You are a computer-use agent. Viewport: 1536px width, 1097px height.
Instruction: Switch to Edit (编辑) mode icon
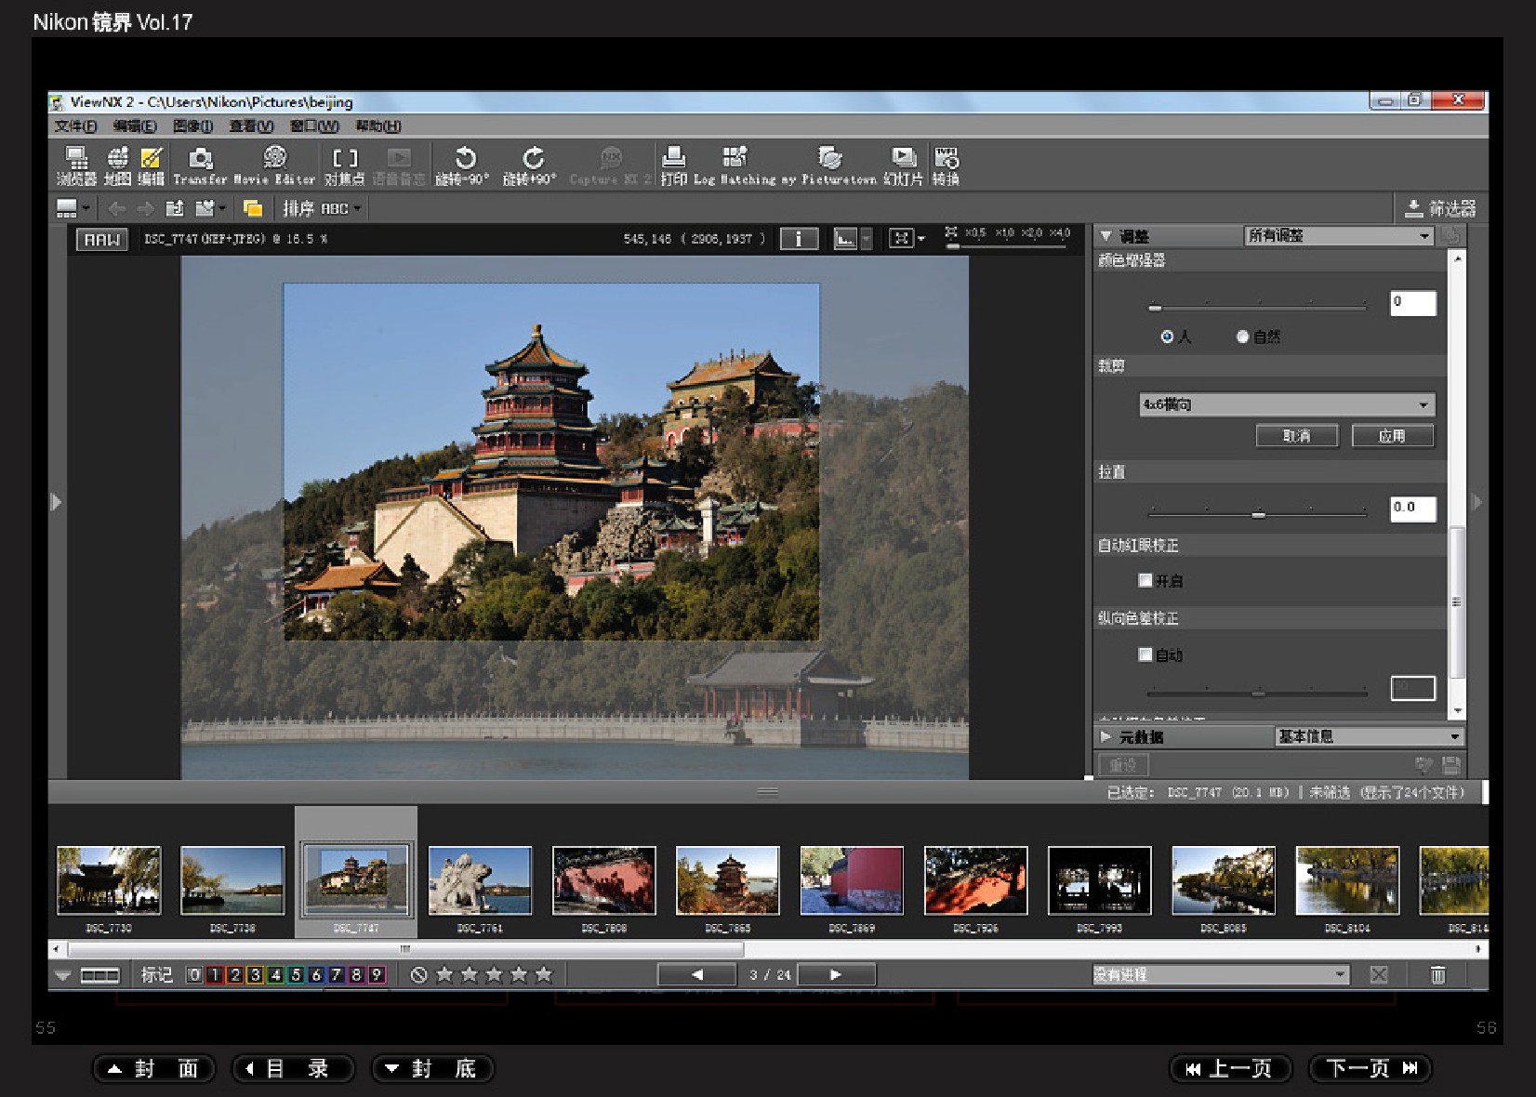point(151,165)
